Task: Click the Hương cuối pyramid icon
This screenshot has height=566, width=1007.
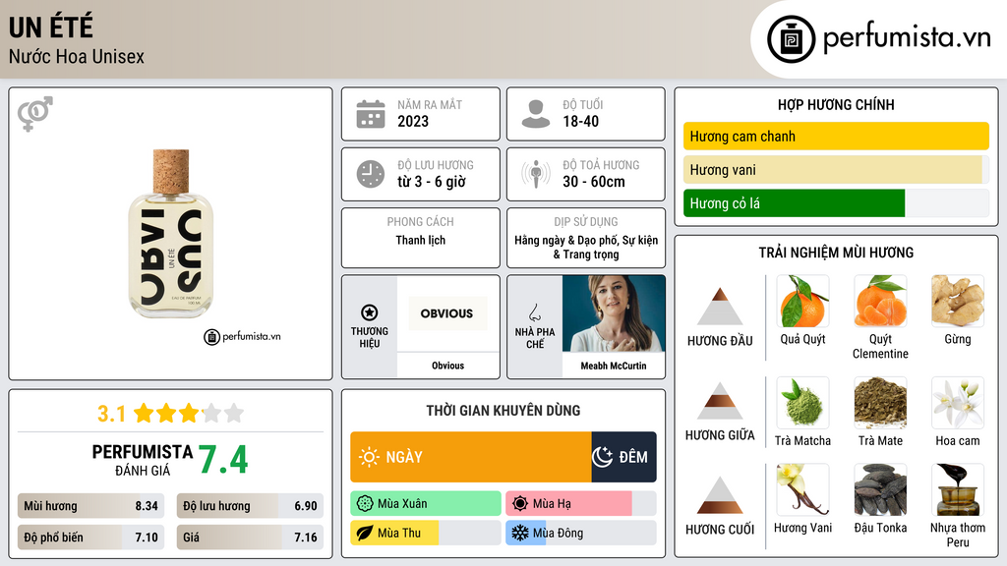Action: (720, 495)
